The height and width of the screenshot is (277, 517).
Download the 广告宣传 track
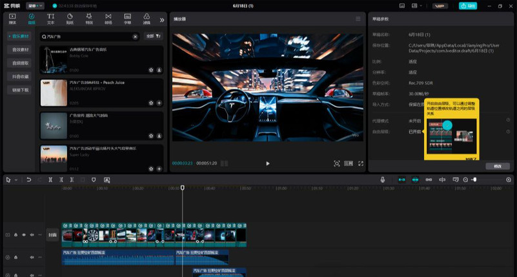click(x=159, y=136)
